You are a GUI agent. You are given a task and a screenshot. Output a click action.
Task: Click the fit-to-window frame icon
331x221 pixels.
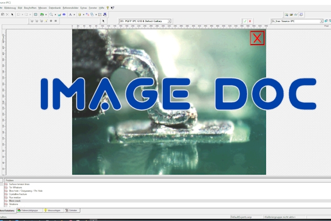tap(36, 14)
